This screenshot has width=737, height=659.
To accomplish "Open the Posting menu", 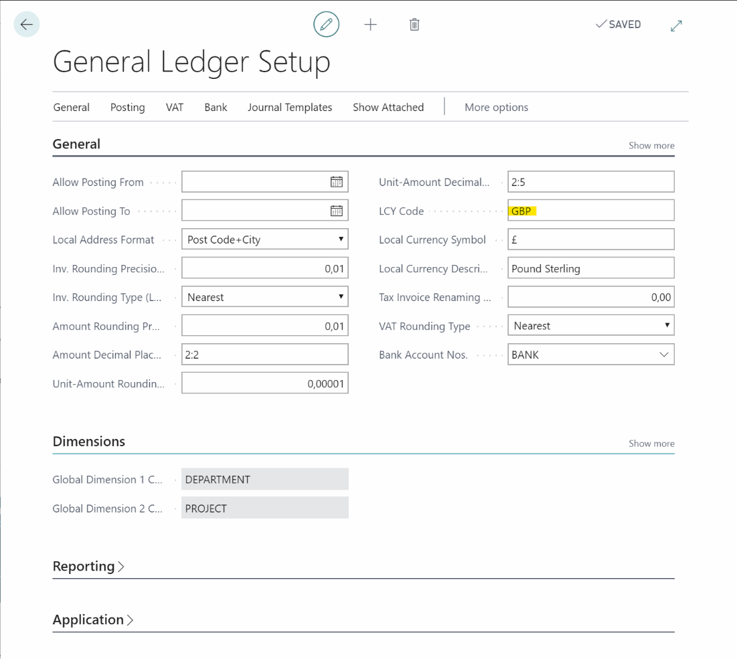I will (x=127, y=107).
